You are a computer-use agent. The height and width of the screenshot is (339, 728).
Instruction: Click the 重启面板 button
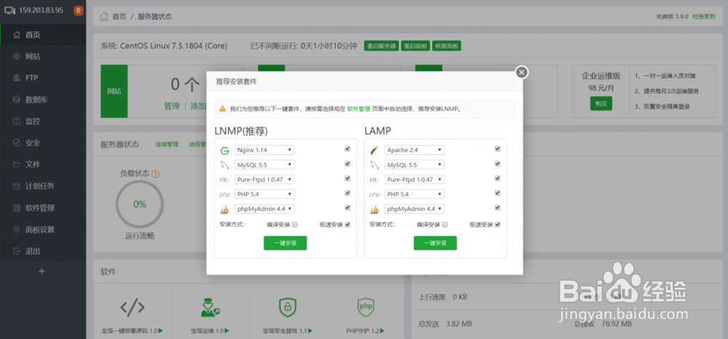(x=415, y=46)
